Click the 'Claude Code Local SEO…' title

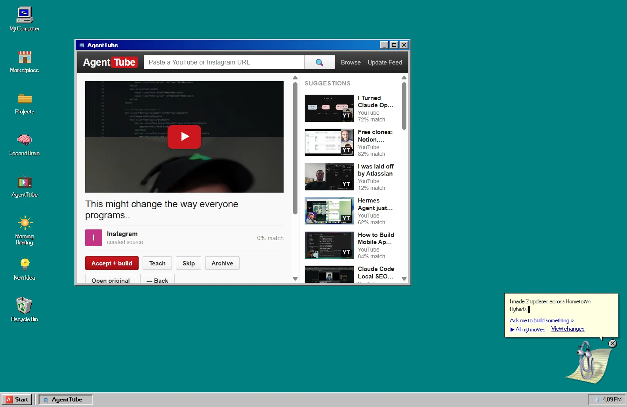376,273
